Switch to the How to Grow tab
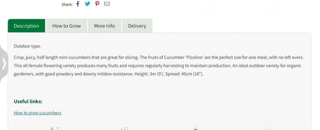The width and height of the screenshot is (320, 130). 67,26
